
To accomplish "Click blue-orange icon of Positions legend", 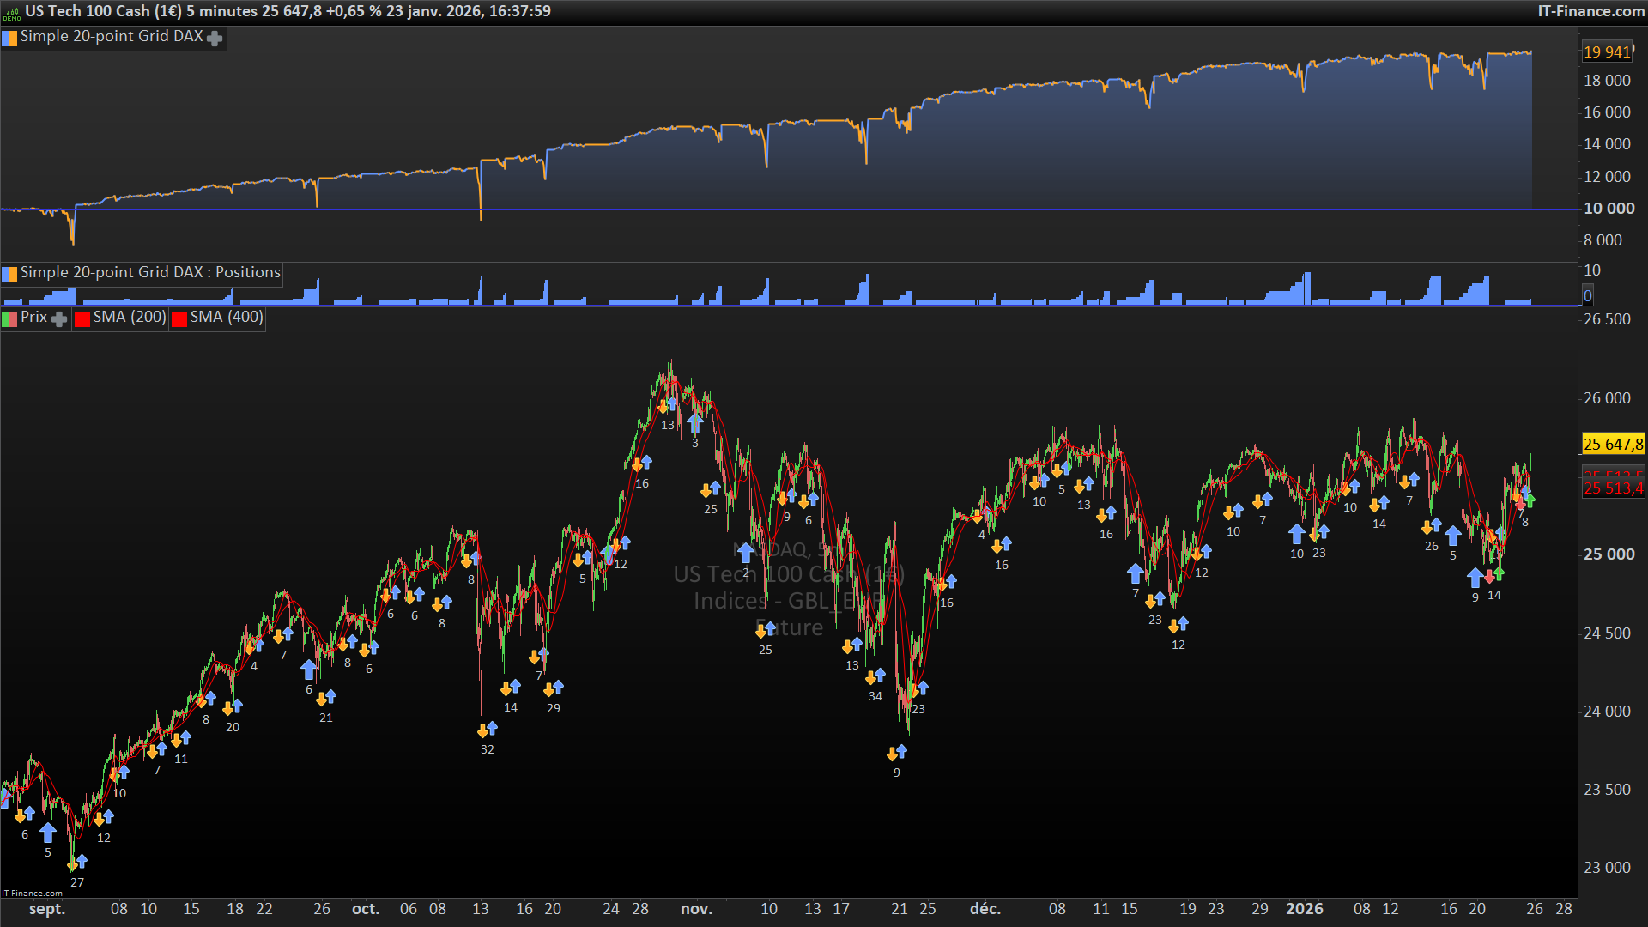I will 9,274.
